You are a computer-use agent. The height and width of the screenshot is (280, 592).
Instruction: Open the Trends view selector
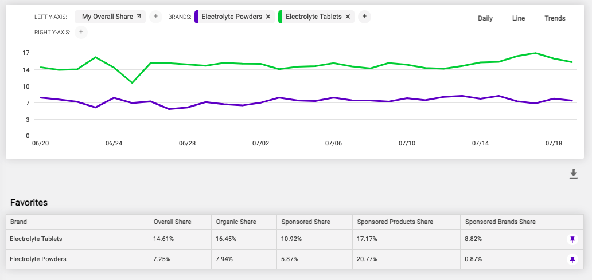tap(555, 18)
